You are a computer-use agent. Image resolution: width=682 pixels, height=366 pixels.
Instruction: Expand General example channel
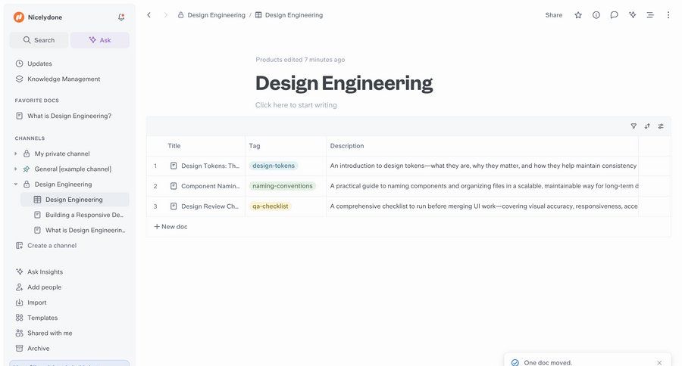tap(16, 169)
